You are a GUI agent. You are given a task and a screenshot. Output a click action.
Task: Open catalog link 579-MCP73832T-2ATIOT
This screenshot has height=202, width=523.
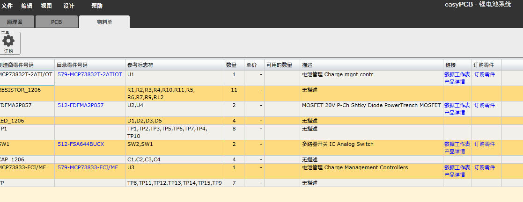[90, 74]
